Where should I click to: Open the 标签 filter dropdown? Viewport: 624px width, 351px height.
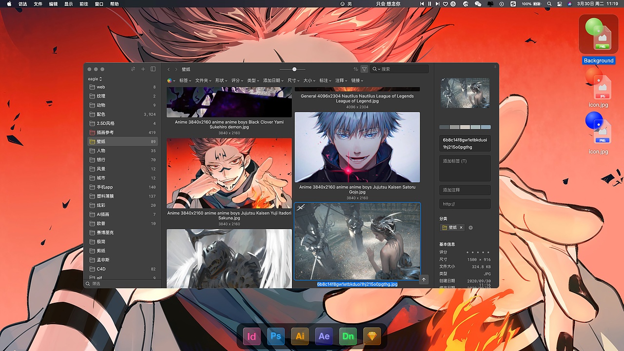pos(185,80)
